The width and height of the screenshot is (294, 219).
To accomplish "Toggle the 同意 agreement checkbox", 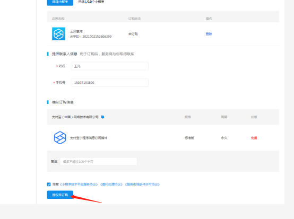I will [x=49, y=185].
